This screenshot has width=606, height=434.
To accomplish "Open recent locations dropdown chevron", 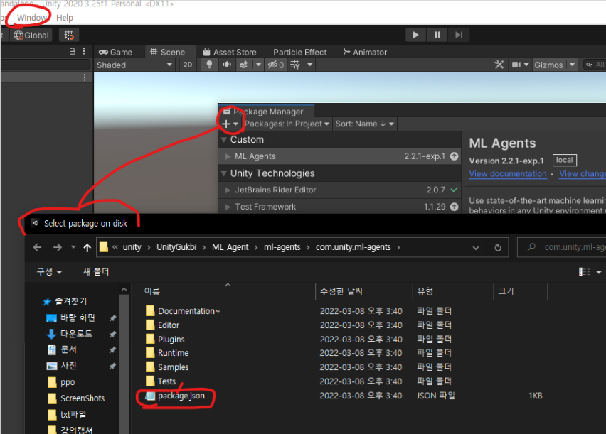I will point(73,247).
